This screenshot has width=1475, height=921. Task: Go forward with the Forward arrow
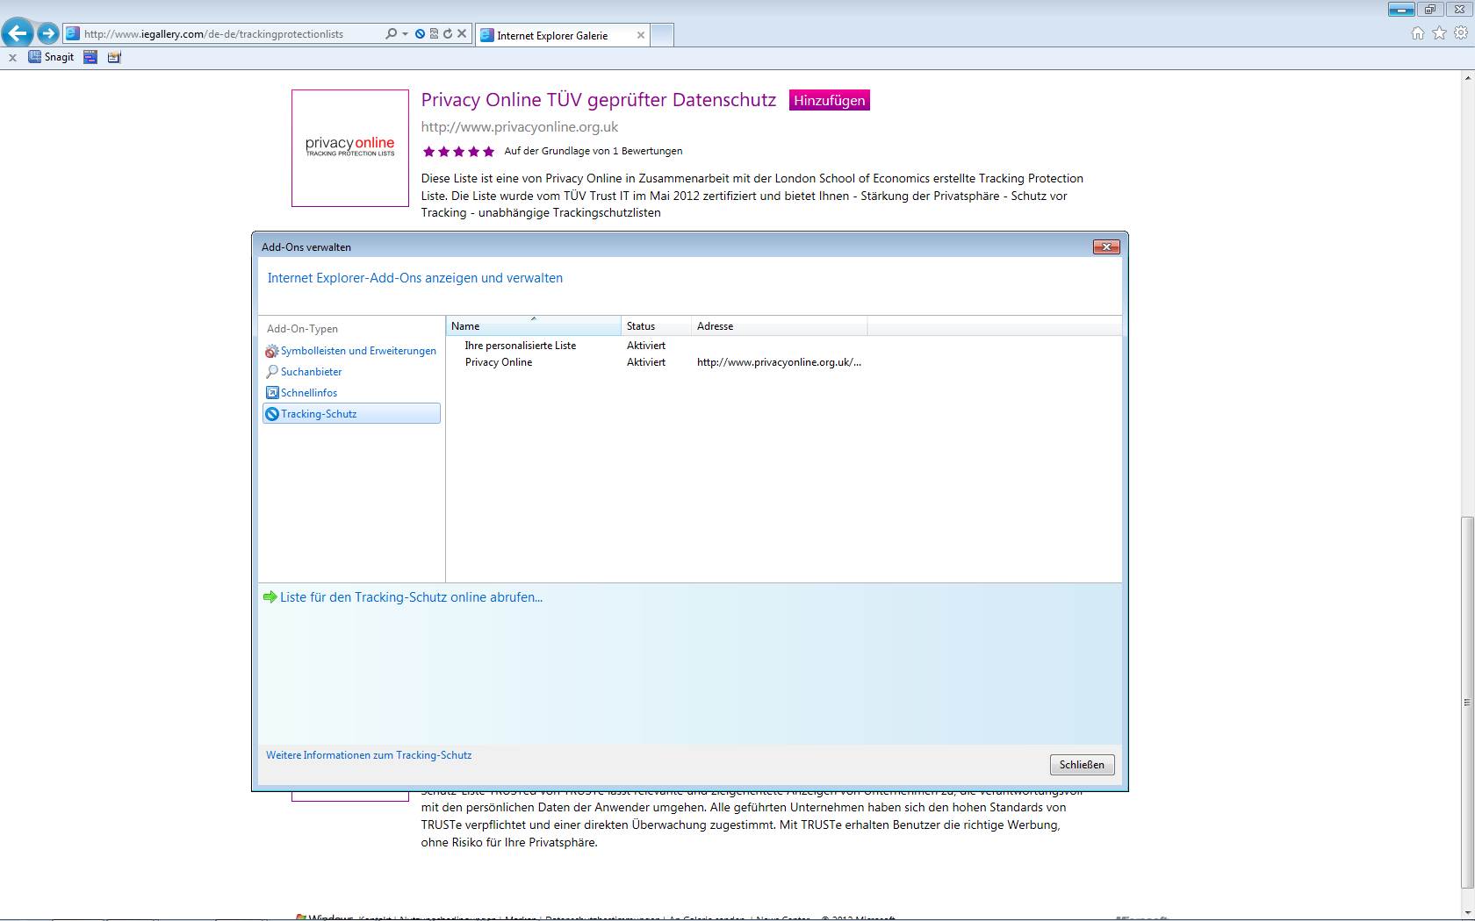tap(48, 33)
